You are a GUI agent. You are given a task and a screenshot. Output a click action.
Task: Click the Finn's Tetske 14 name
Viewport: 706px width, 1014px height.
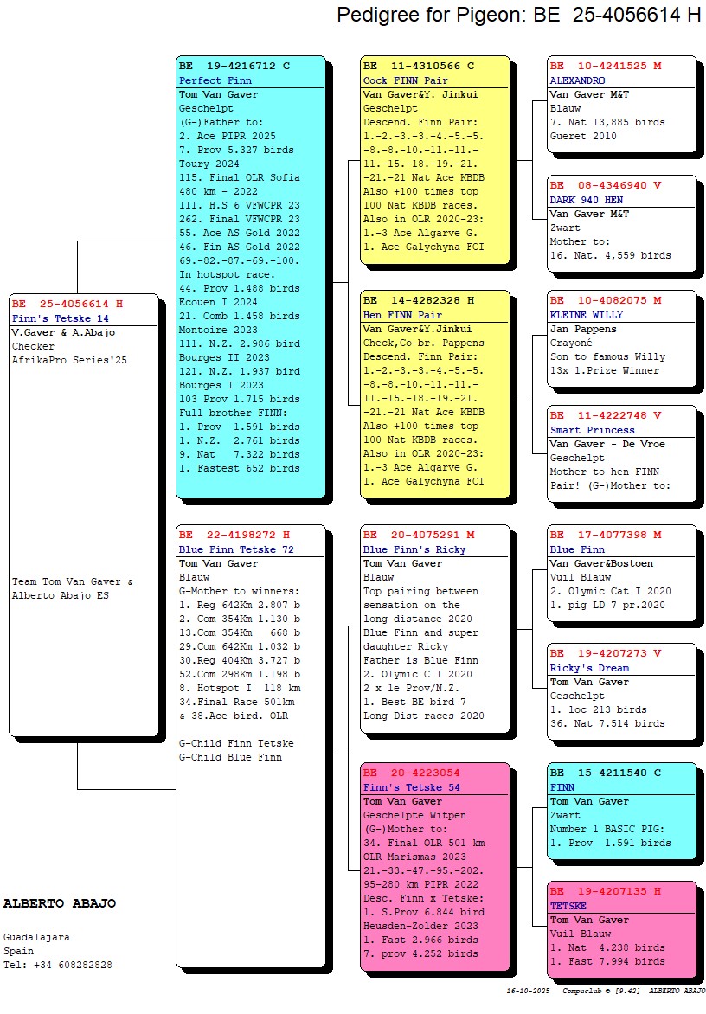point(60,318)
